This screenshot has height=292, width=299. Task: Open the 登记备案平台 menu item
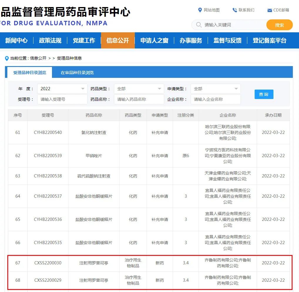pos(269,41)
